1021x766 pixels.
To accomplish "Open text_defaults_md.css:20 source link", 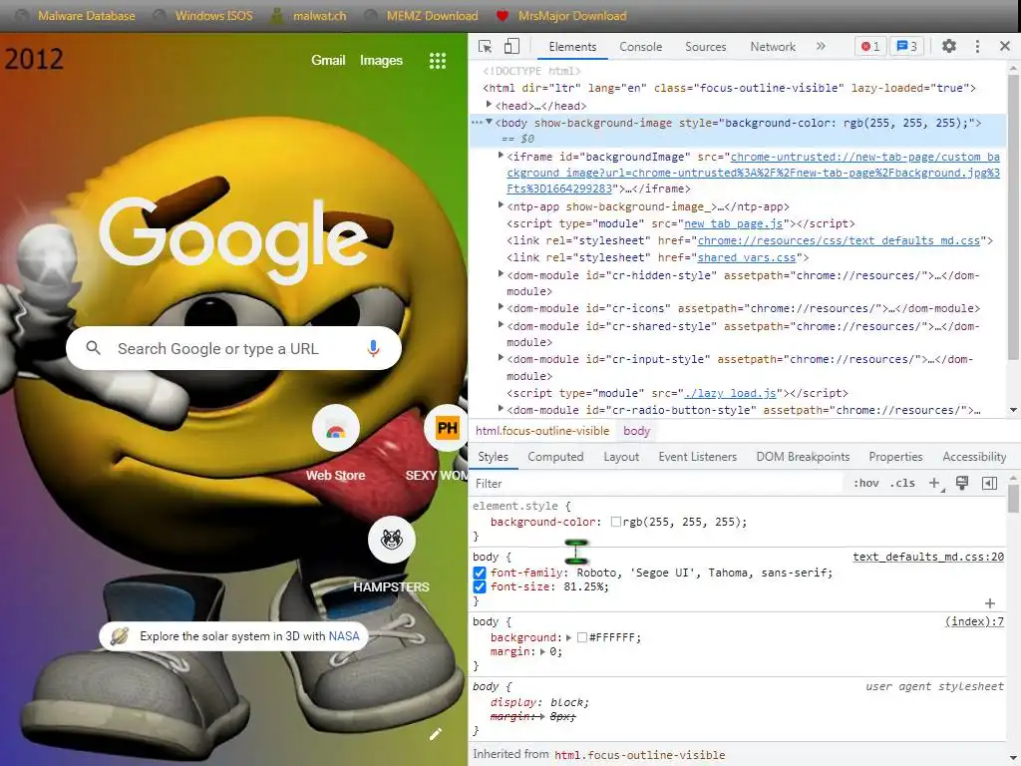I will click(x=928, y=557).
